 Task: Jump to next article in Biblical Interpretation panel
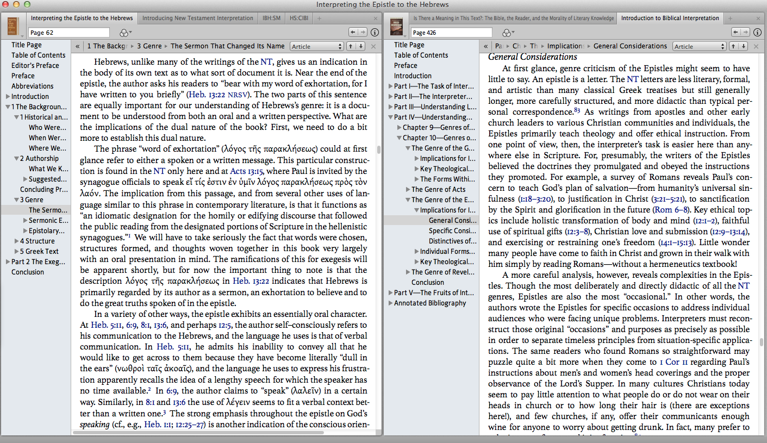click(743, 46)
